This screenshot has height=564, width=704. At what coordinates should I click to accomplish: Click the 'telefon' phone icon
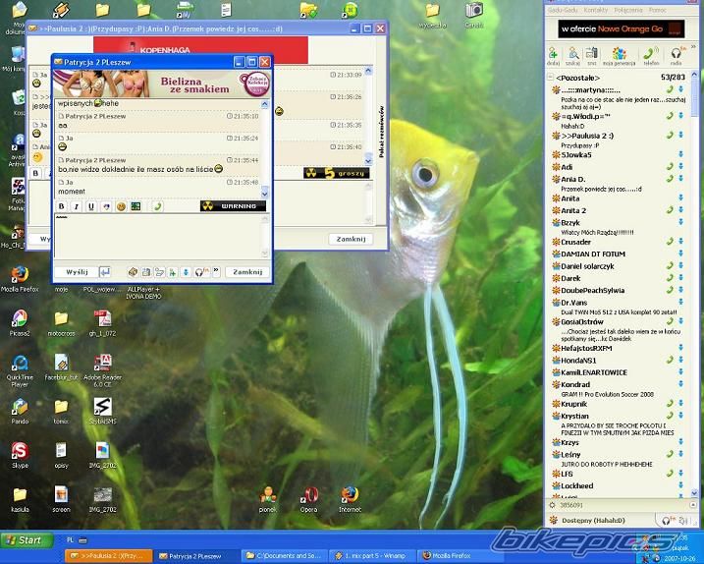click(x=651, y=55)
